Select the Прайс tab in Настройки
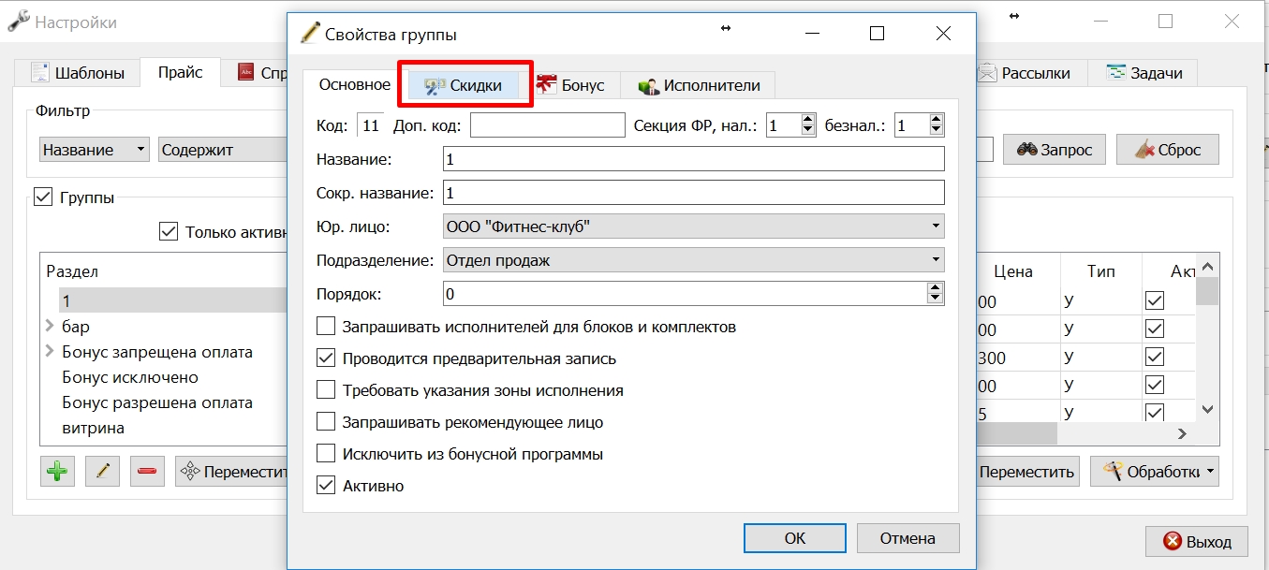1269x570 pixels. (181, 72)
